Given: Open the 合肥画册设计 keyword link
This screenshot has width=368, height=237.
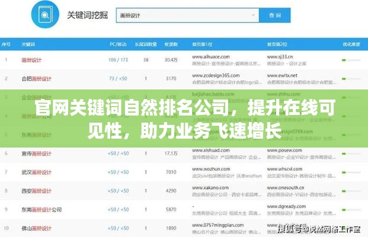Looking at the screenshot, I should click(37, 78).
